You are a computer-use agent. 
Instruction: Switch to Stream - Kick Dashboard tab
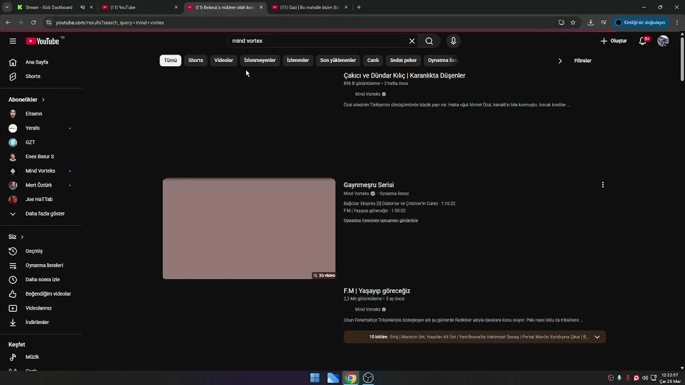click(x=49, y=7)
